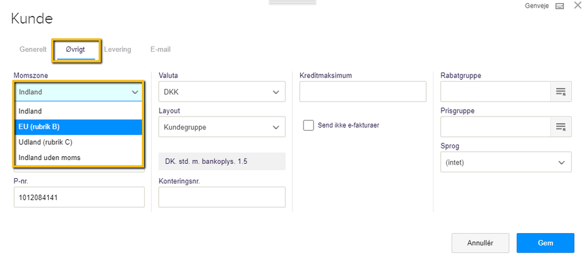The image size is (584, 263).
Task: Collapse the Momszone dropdown via its chevron
Action: [135, 92]
